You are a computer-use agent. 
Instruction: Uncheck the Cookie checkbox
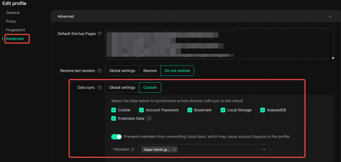click(x=114, y=110)
